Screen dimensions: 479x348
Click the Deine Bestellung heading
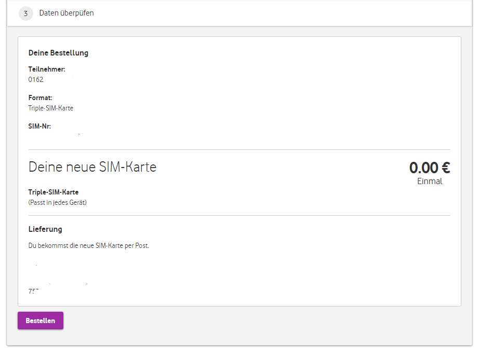pos(58,53)
